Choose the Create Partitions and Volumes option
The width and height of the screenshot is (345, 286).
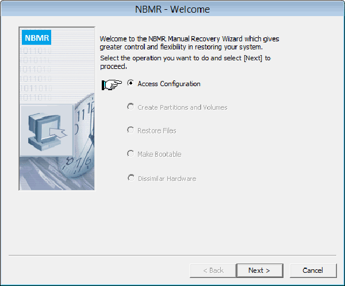131,107
